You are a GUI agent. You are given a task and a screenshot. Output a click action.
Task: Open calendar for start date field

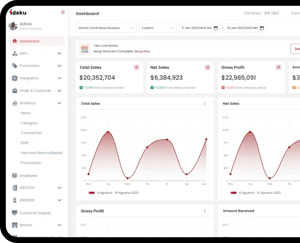click(x=216, y=28)
